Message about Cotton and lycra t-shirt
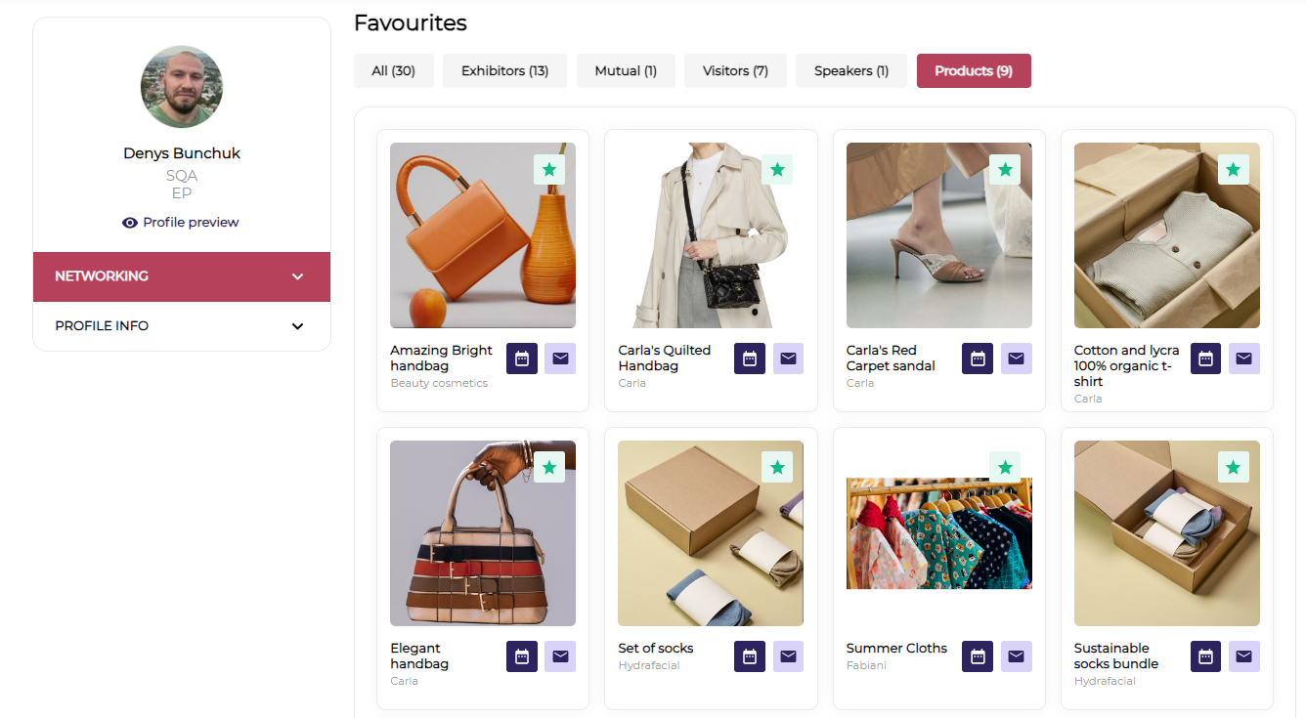 (x=1243, y=359)
